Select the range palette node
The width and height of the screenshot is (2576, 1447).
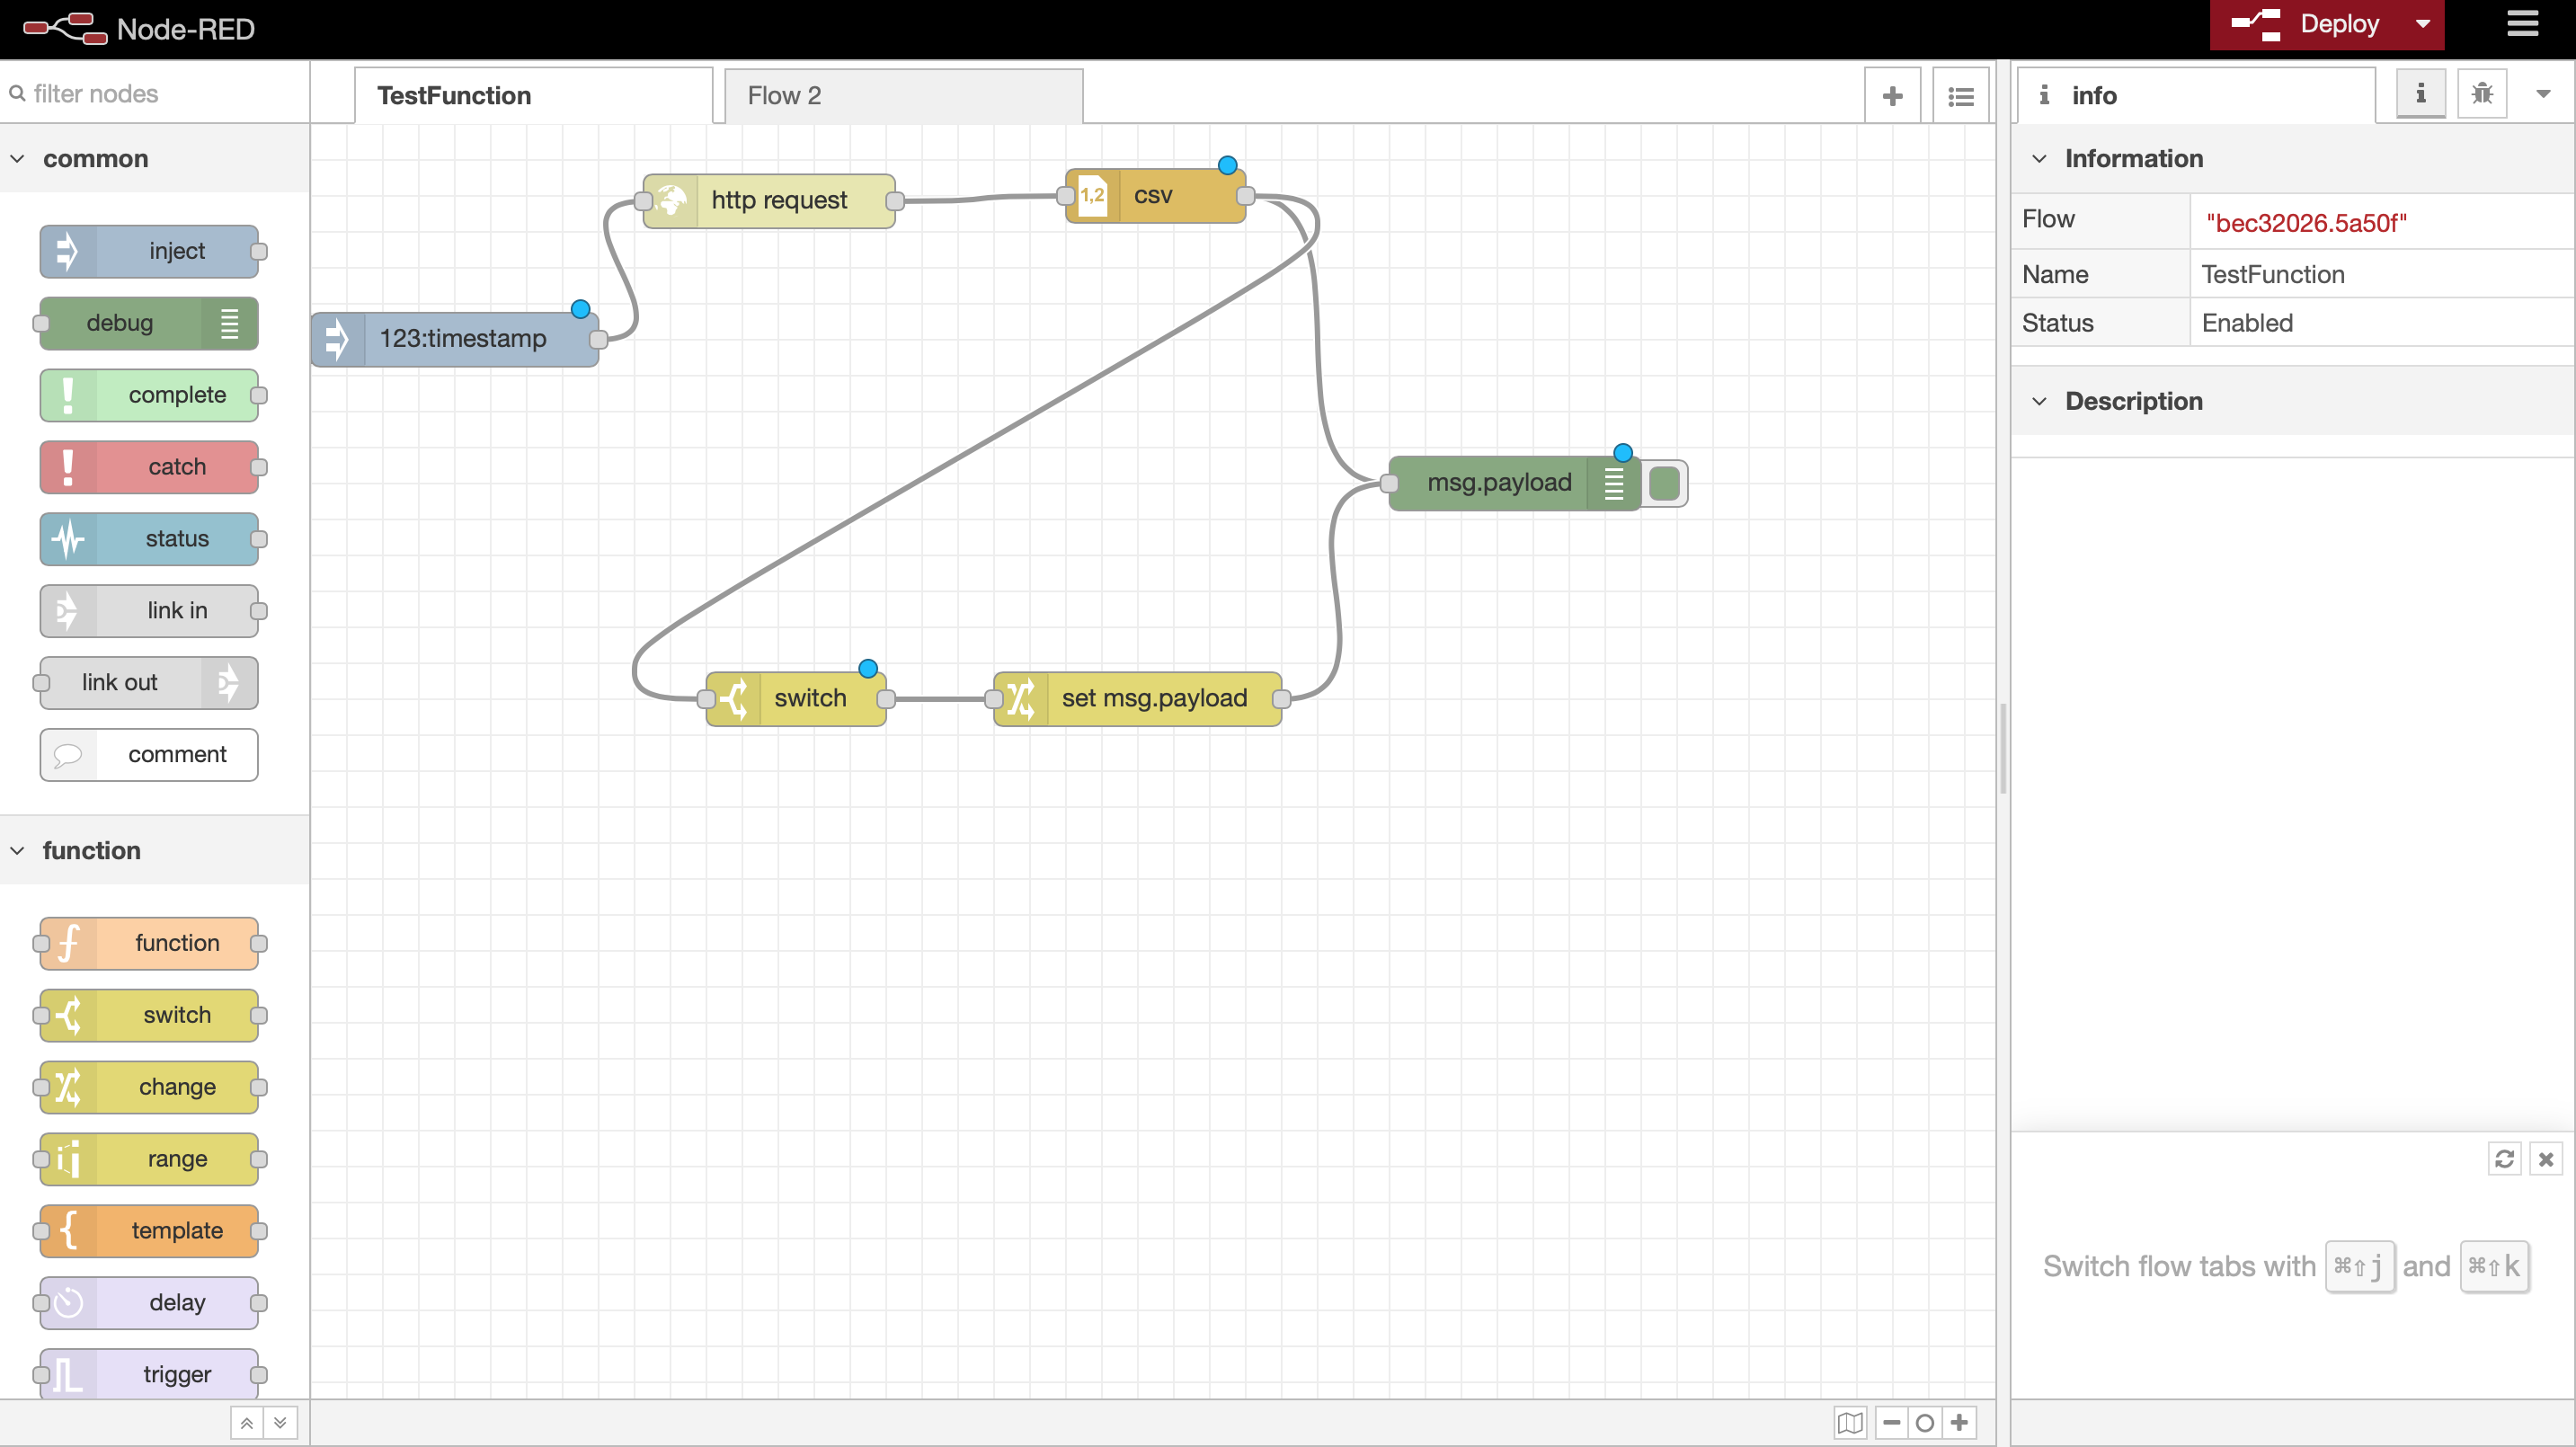pos(149,1159)
